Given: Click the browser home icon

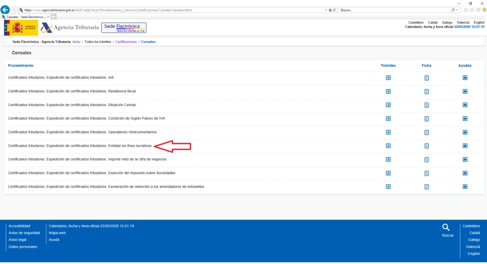Looking at the screenshot, I should coord(466,10).
